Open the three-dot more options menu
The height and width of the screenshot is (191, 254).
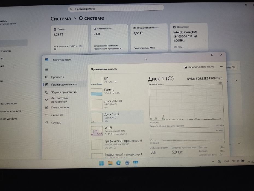(221, 66)
